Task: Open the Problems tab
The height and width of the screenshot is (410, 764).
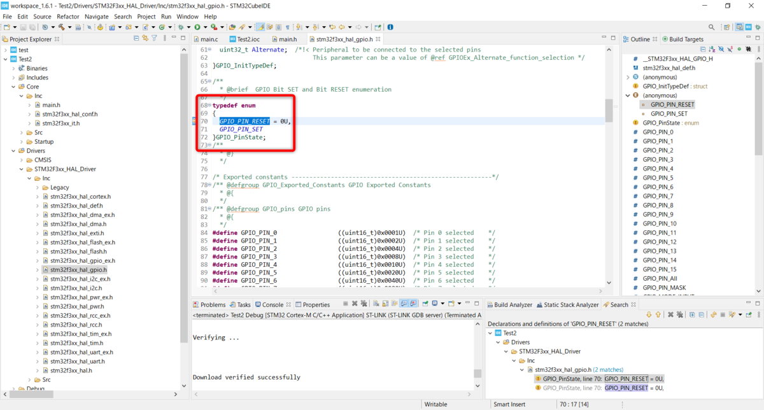Action: click(x=209, y=305)
